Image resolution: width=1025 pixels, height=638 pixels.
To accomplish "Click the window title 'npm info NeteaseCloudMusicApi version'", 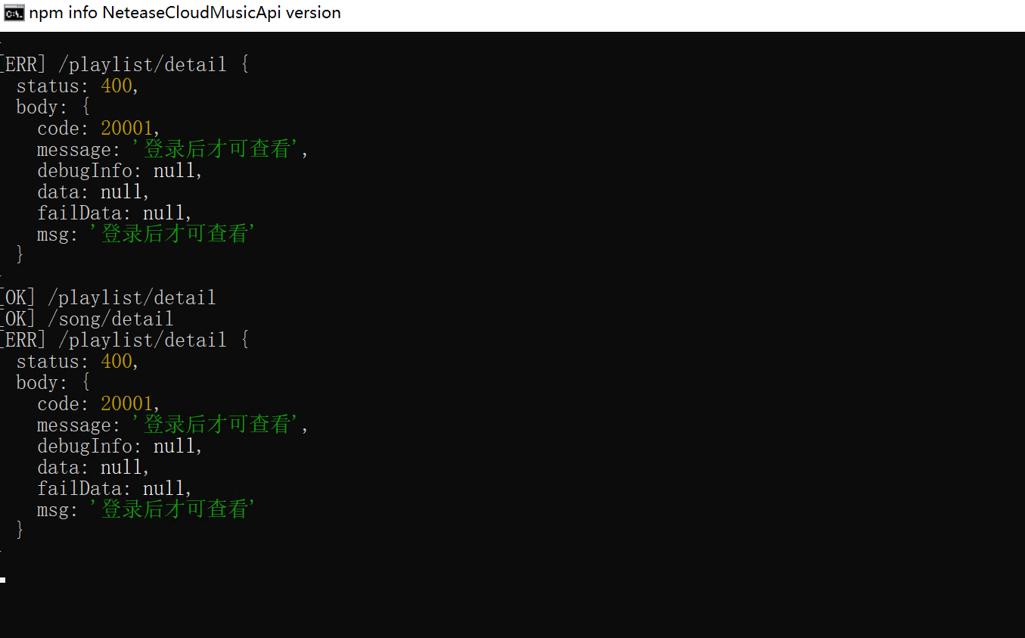I will click(185, 13).
